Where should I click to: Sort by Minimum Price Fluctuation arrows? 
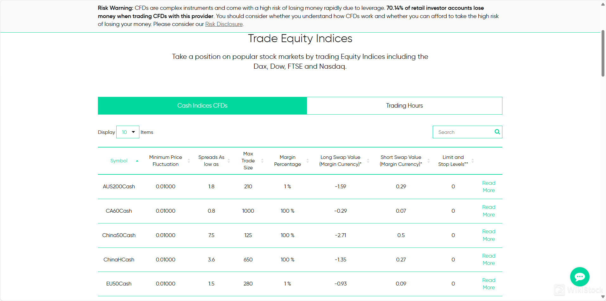pos(189,161)
